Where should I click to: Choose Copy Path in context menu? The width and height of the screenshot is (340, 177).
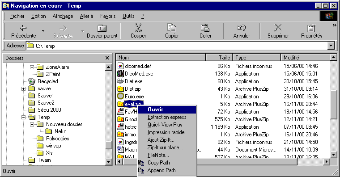tap(167, 163)
